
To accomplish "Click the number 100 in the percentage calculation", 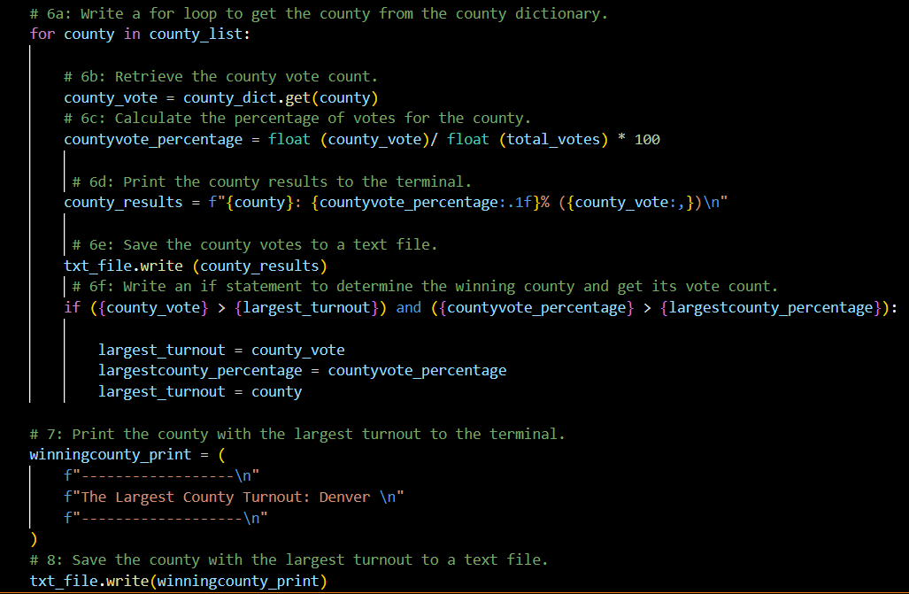I will click(647, 139).
